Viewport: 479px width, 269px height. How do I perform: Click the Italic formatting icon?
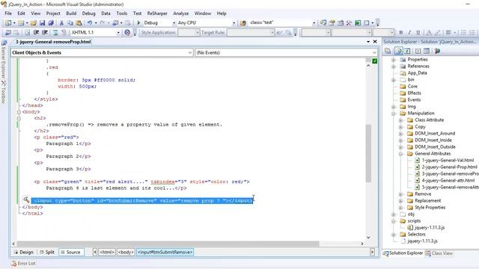click(409, 32)
